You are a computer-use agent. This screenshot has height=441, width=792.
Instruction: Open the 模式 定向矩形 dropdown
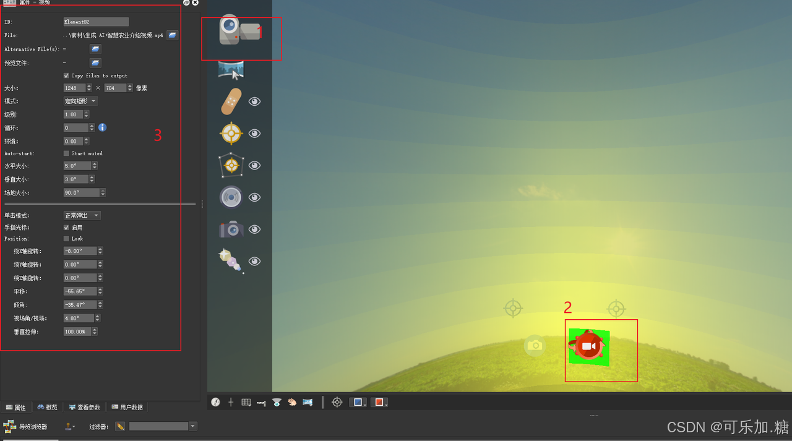(81, 101)
